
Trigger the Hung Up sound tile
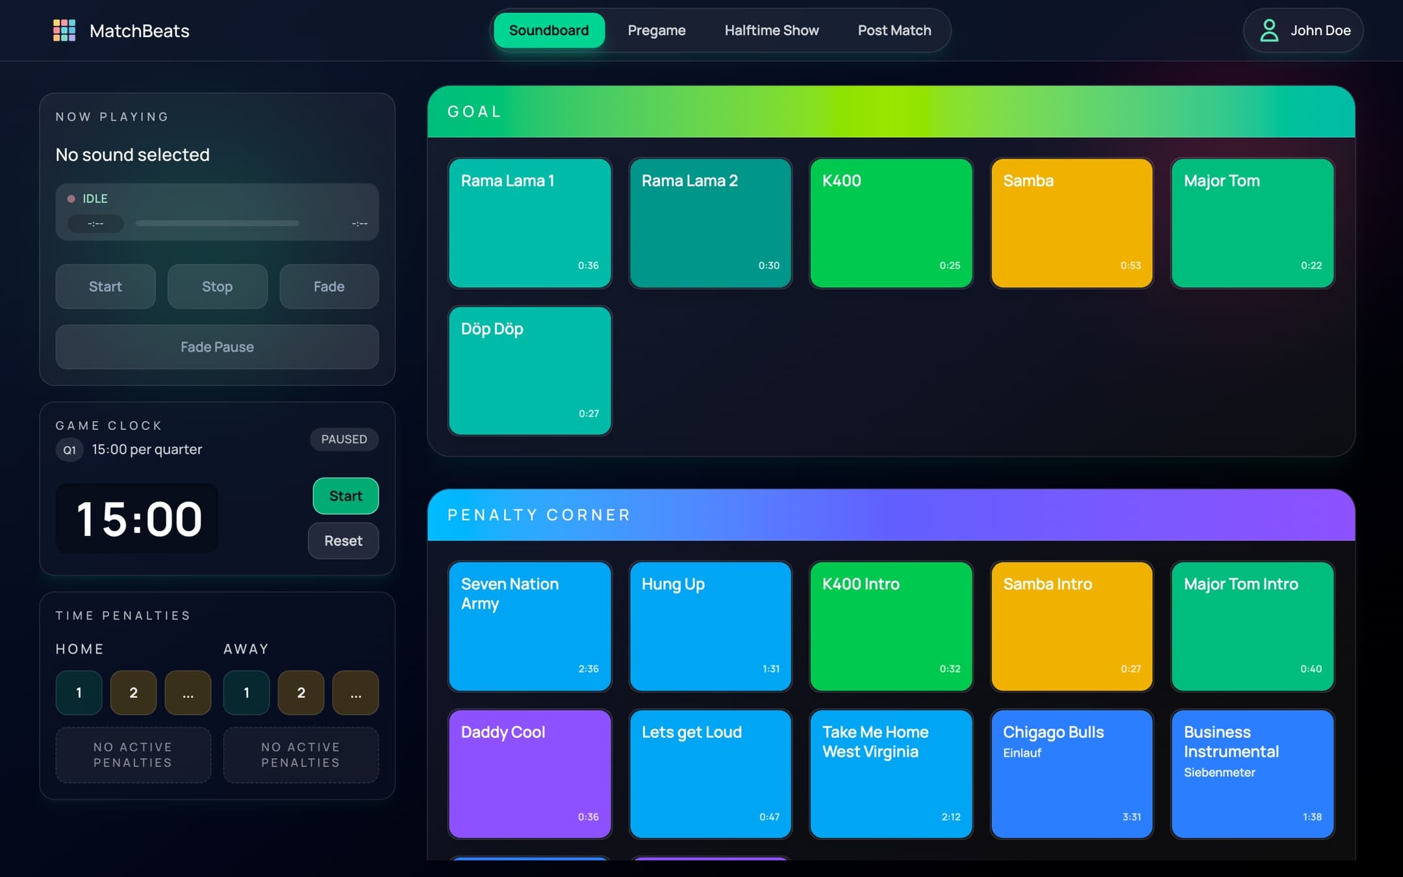point(711,626)
